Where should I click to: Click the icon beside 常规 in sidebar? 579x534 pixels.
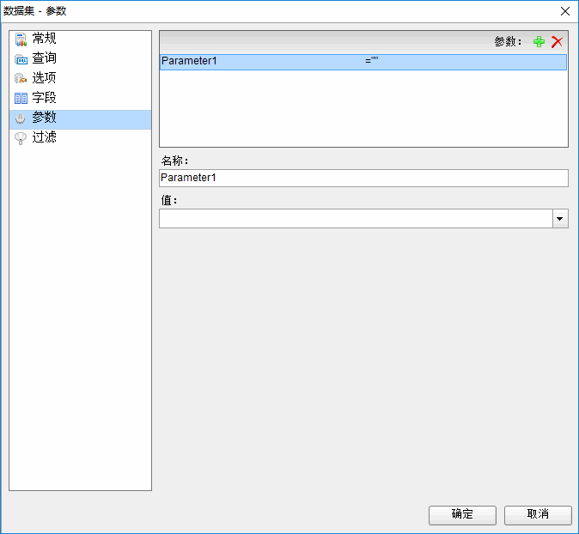[x=21, y=39]
